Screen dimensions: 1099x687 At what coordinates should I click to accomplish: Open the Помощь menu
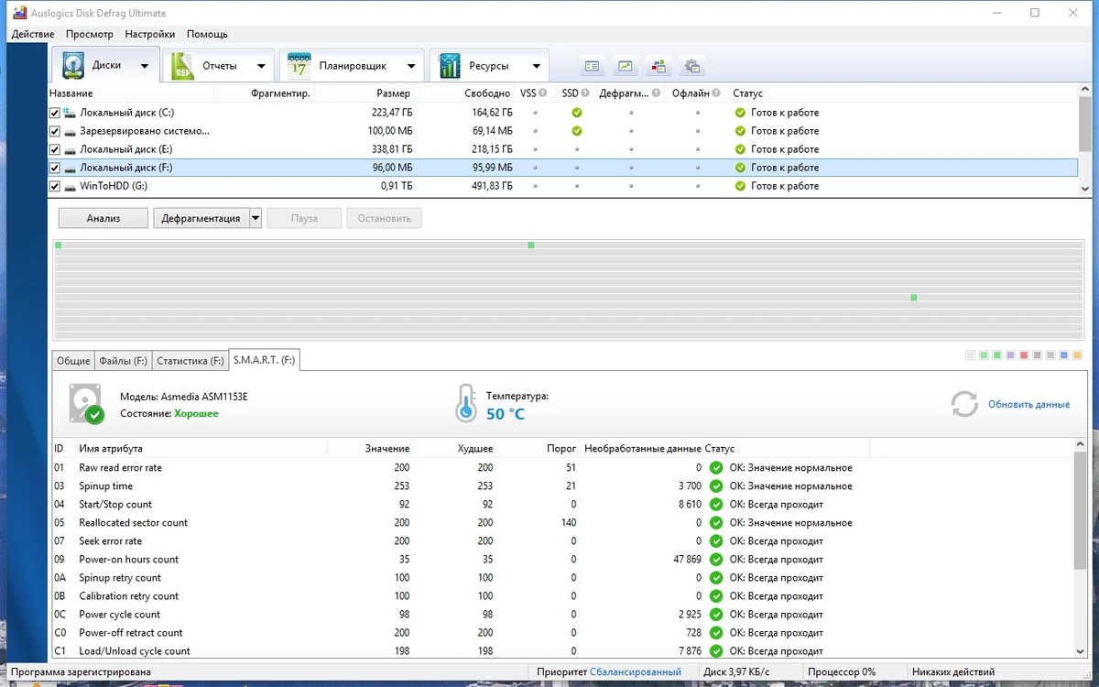(x=207, y=34)
